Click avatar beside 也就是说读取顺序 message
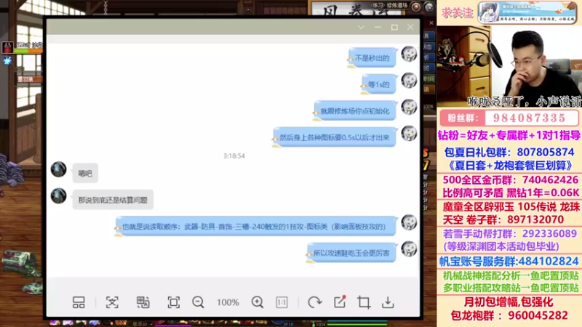Viewport: 582px width, 327px height. click(409, 222)
